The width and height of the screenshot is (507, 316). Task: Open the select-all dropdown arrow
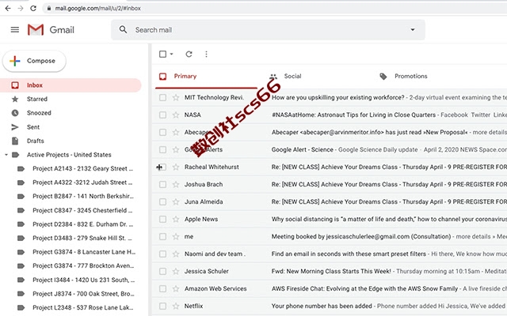(x=171, y=55)
